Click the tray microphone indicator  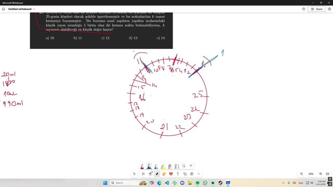click(x=289, y=183)
